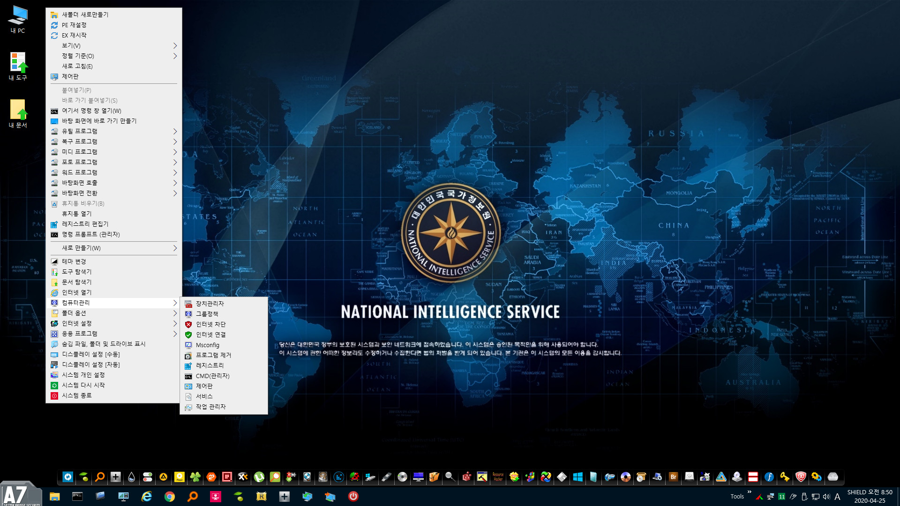The height and width of the screenshot is (506, 900).
Task: Click the A7 start button
Action: point(20,494)
